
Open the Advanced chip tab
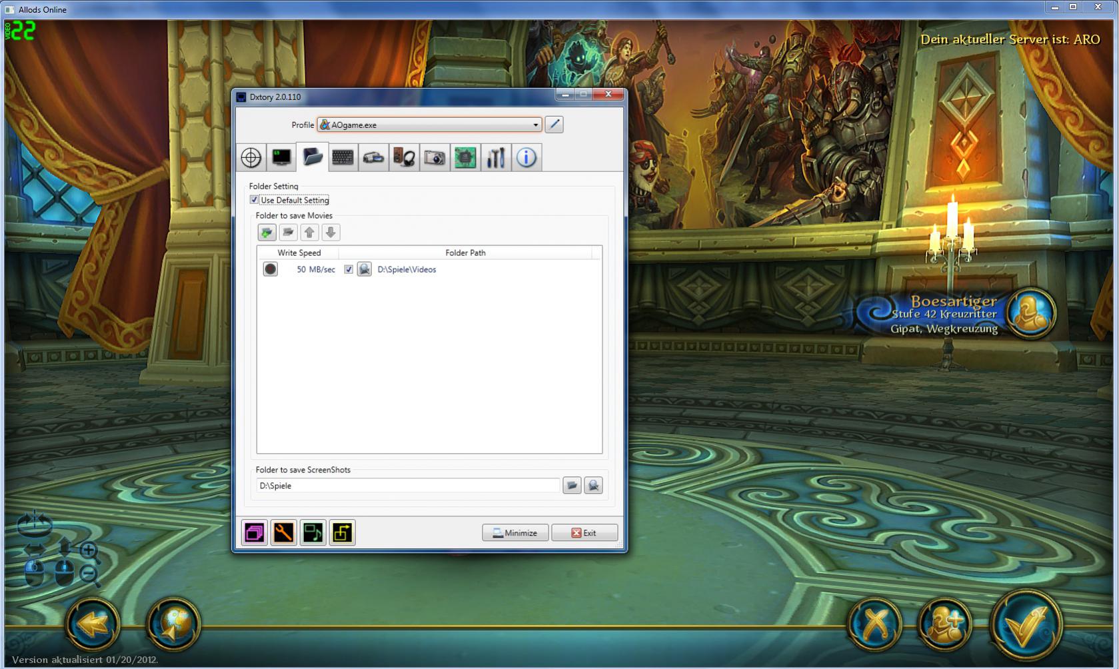pos(465,158)
